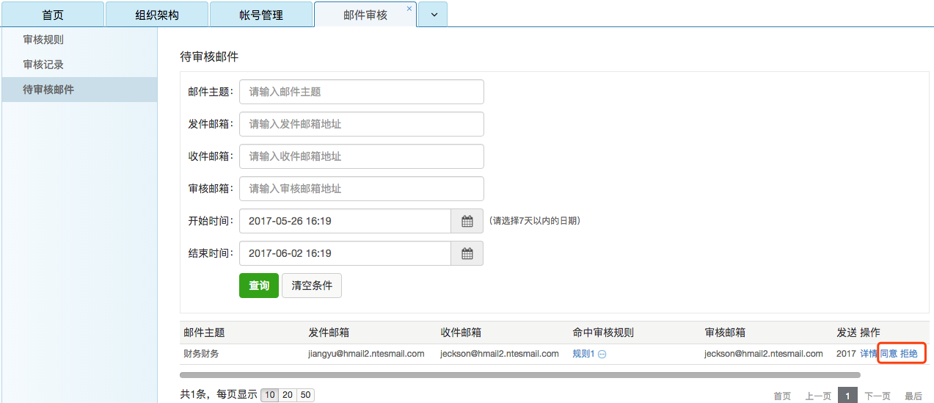Open the 组织架构 tab
The image size is (934, 403).
click(157, 15)
